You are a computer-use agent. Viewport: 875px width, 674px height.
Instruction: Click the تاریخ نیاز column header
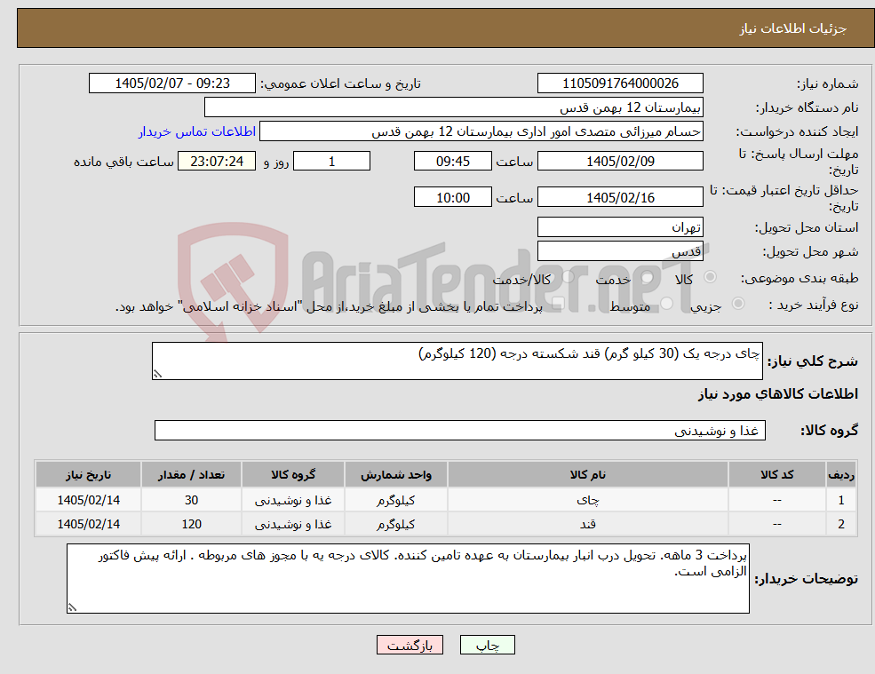88,475
